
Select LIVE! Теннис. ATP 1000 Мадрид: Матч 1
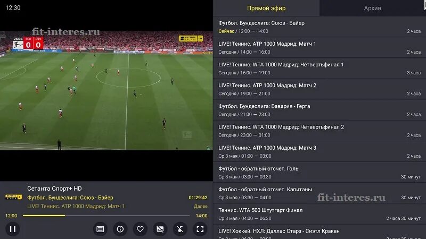(x=319, y=48)
